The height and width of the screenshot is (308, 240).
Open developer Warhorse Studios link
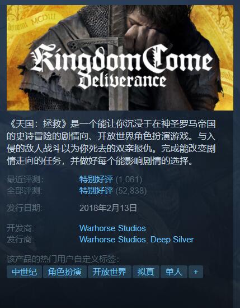(x=112, y=228)
